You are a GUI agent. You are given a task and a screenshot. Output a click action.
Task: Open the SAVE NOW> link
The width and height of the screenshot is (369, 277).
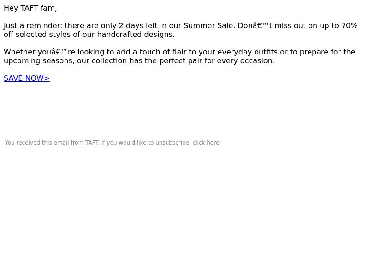(x=27, y=78)
